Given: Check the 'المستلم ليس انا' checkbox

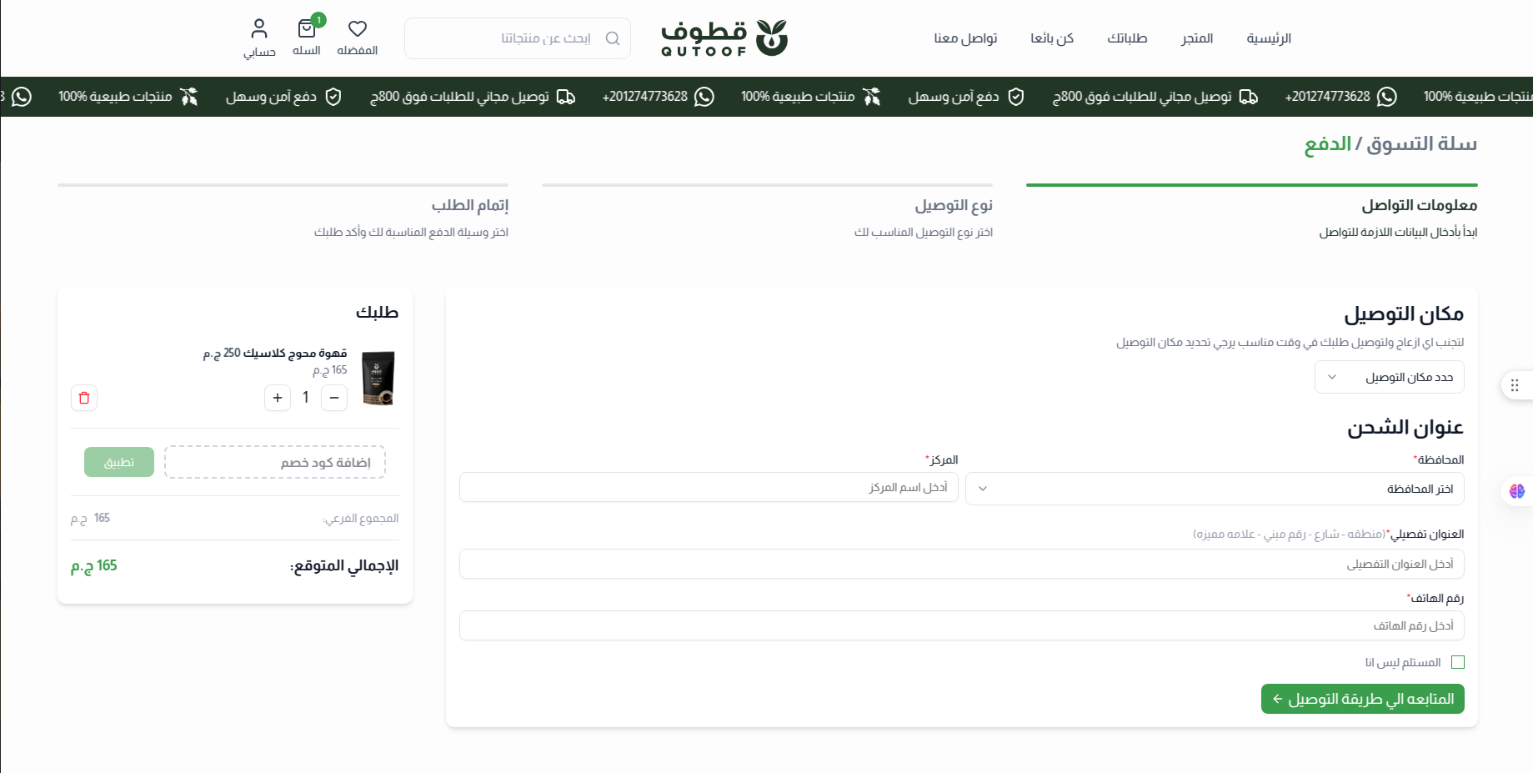Looking at the screenshot, I should click(1458, 662).
